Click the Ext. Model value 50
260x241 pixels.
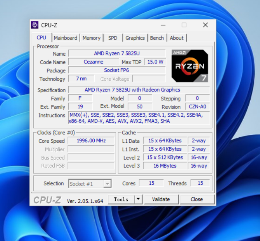140,107
